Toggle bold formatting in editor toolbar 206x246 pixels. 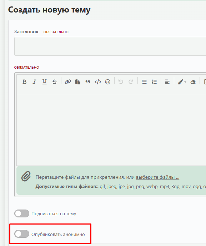(24, 82)
